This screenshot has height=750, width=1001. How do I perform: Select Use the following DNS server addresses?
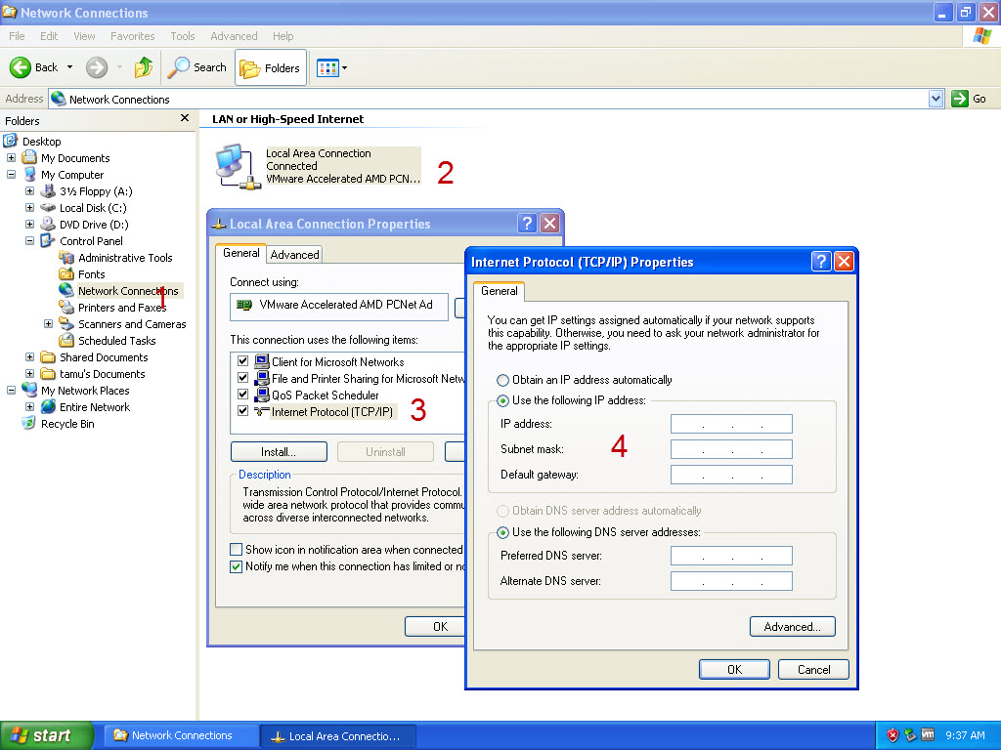tap(503, 532)
